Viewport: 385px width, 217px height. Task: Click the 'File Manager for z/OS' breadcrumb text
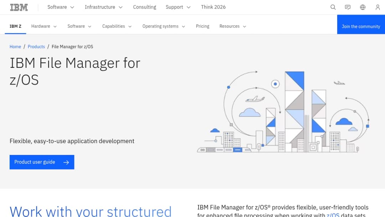72,47
